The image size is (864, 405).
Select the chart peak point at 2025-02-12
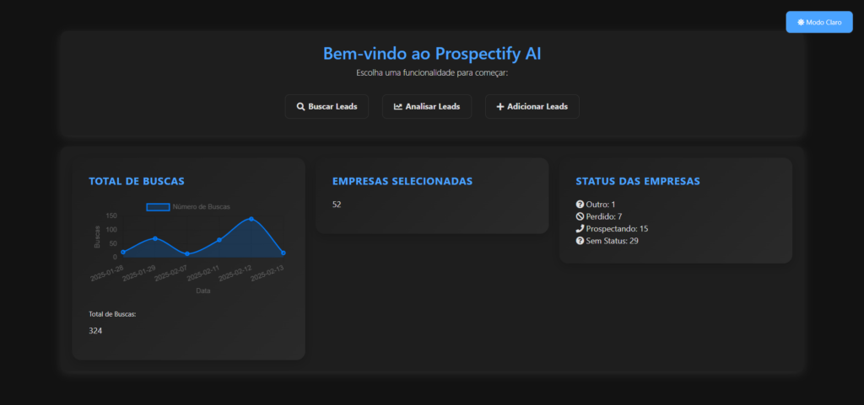[x=251, y=219]
